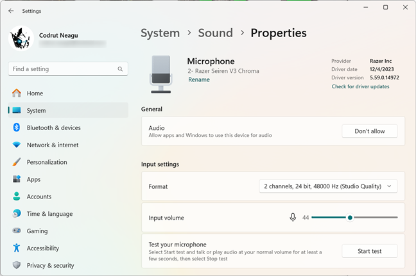Mute input using the microphone icon
The image size is (416, 276).
293,218
